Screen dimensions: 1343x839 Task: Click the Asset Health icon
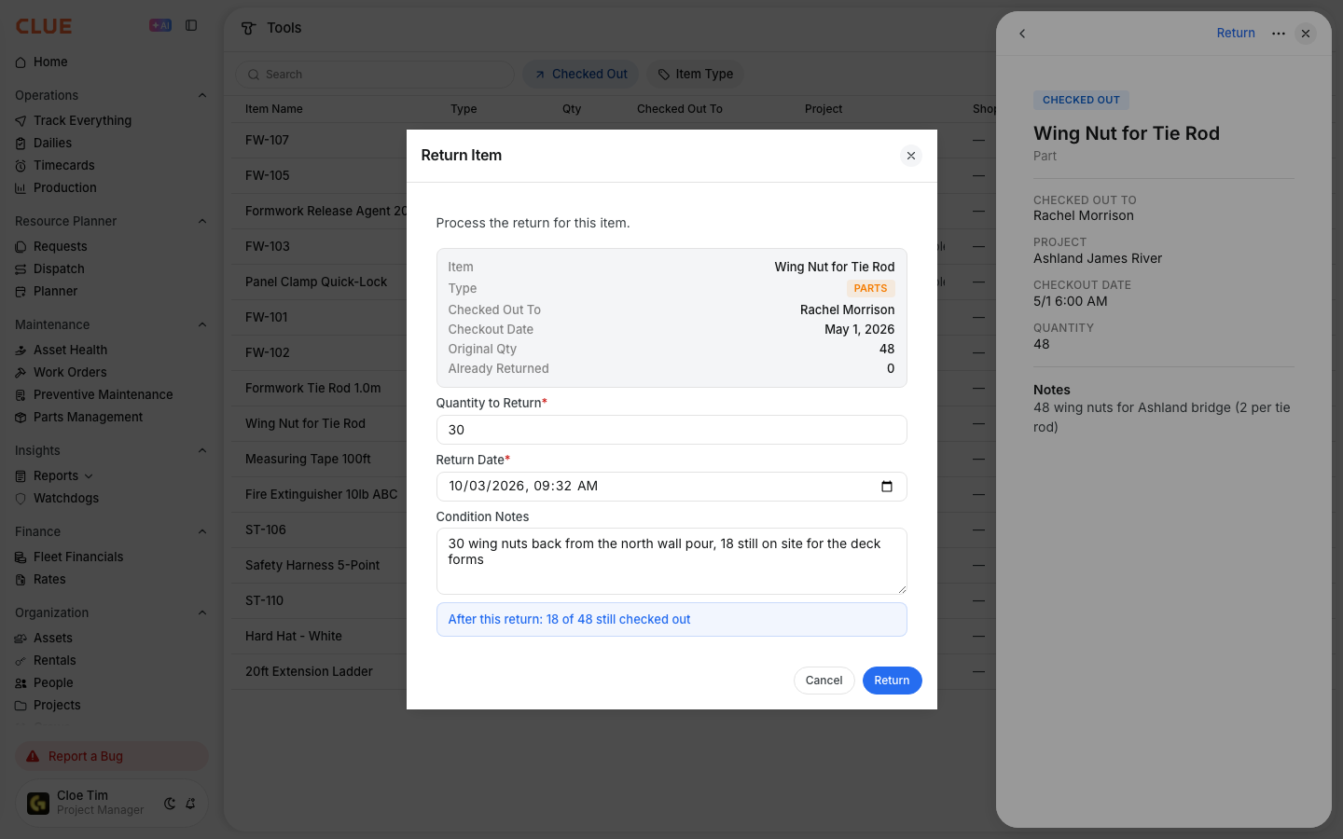[21, 351]
